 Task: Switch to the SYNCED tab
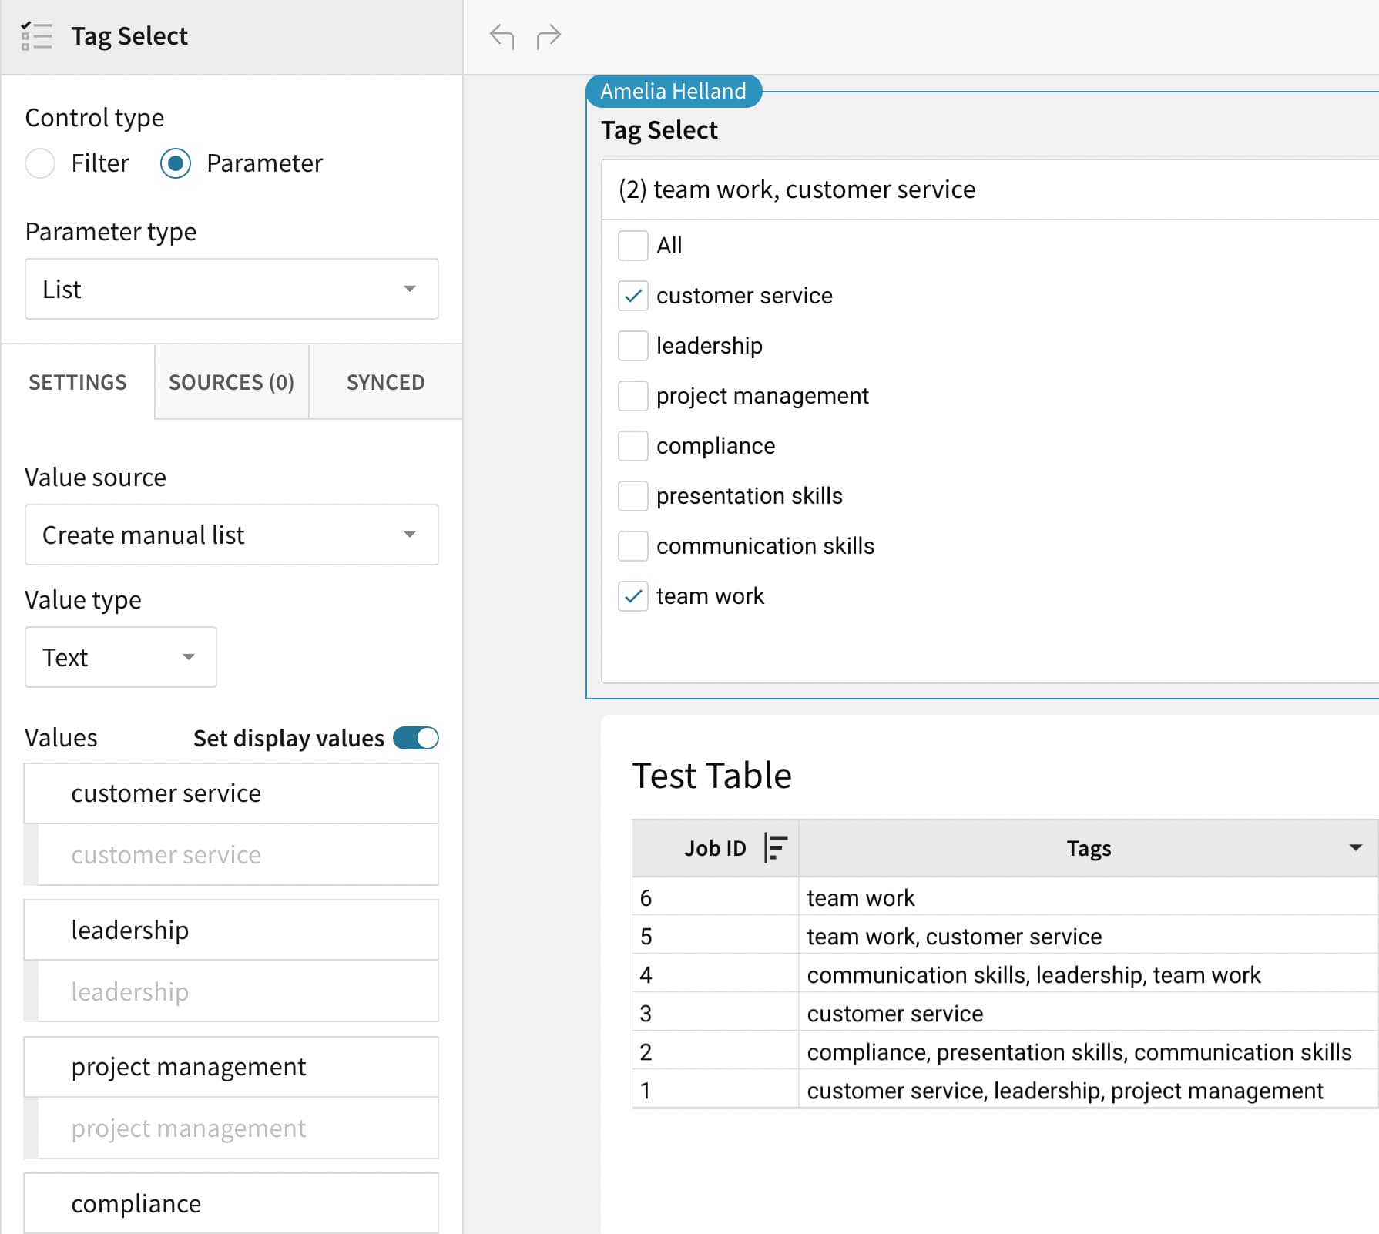tap(385, 382)
